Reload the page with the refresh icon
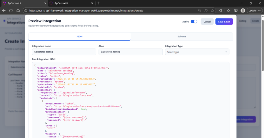This screenshot has width=264, height=138. click(11, 11)
